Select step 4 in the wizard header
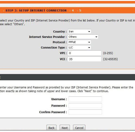Image resolution: width=135 pixels, height=132 pixels. tap(73, 10)
